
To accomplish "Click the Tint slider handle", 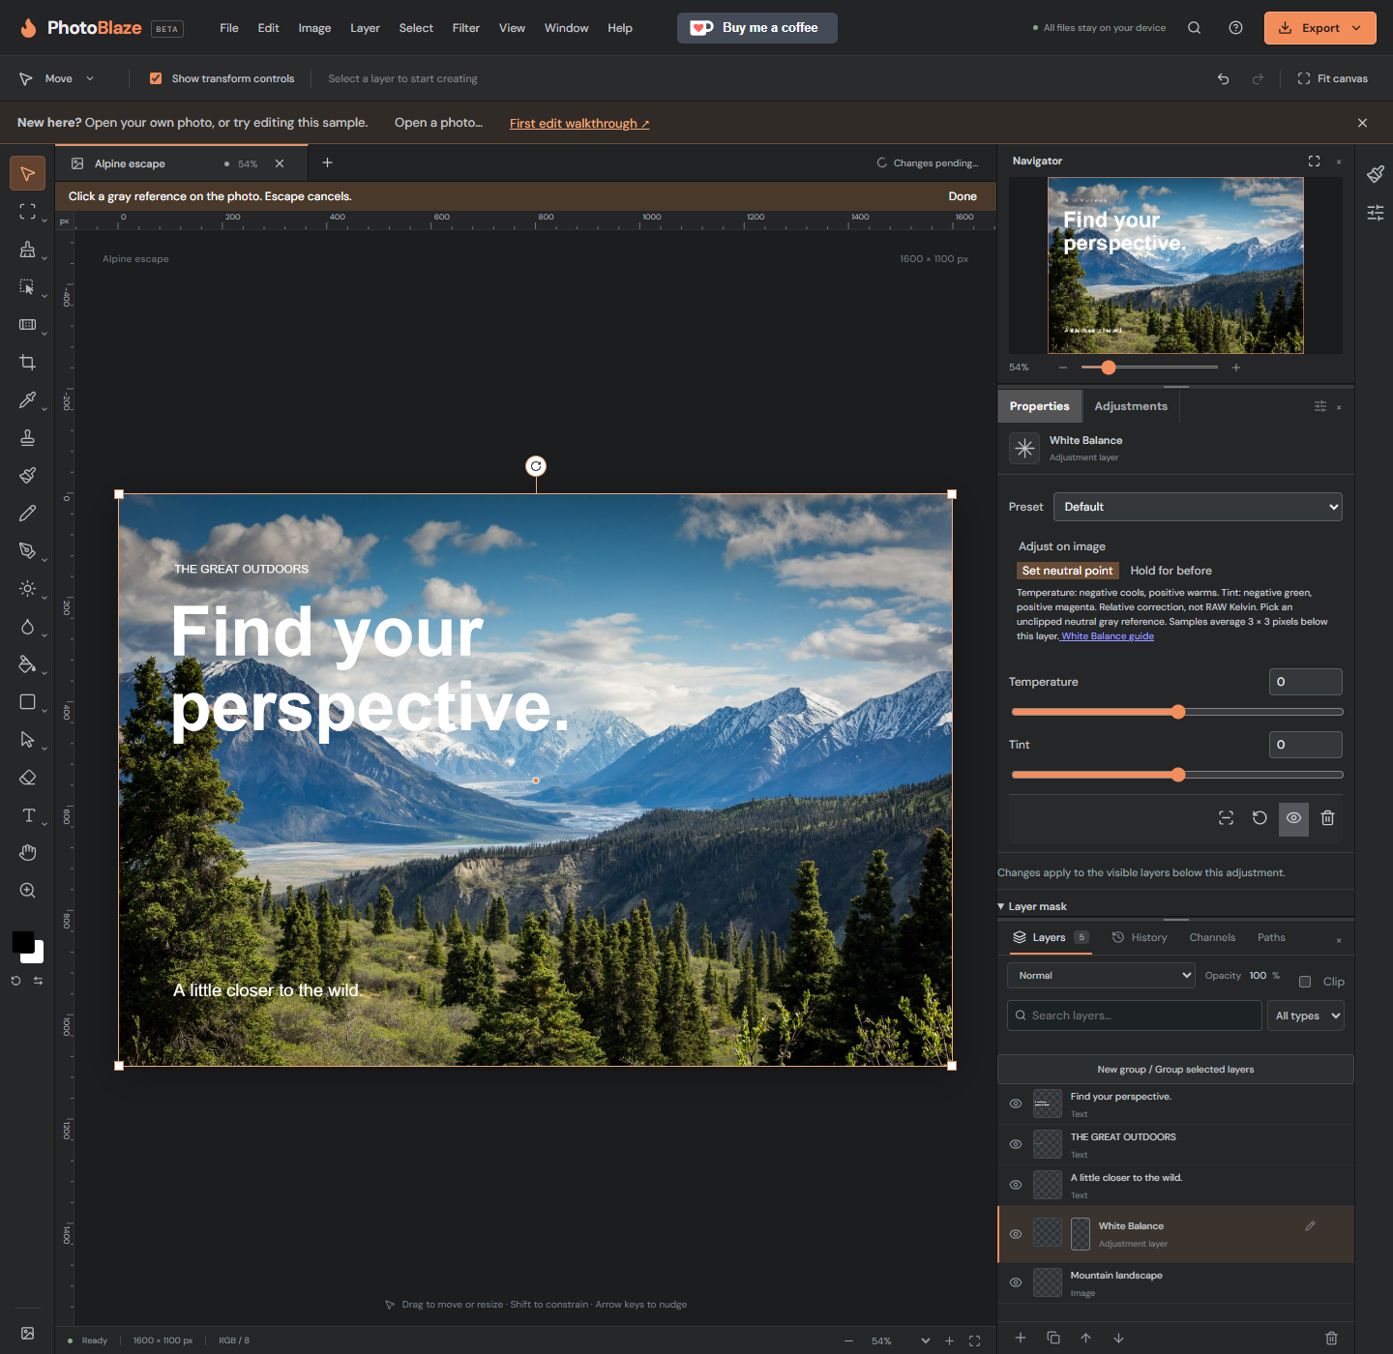I will 1178,775.
